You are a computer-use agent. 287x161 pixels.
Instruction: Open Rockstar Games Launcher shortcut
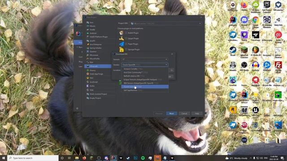pos(233,111)
